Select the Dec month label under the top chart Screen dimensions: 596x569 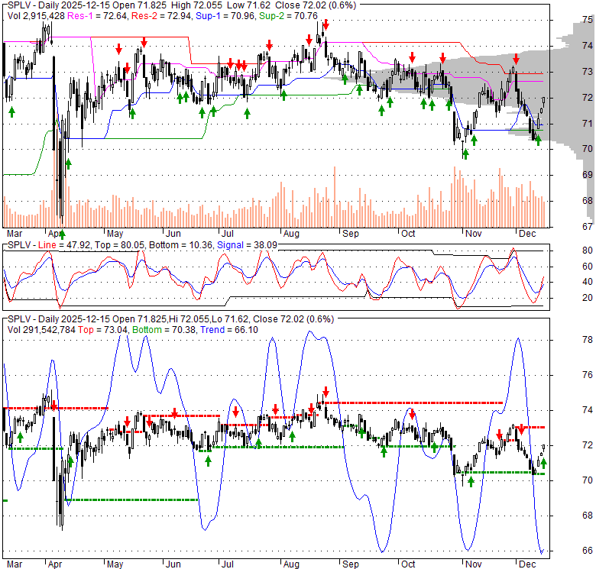pyautogui.click(x=527, y=234)
